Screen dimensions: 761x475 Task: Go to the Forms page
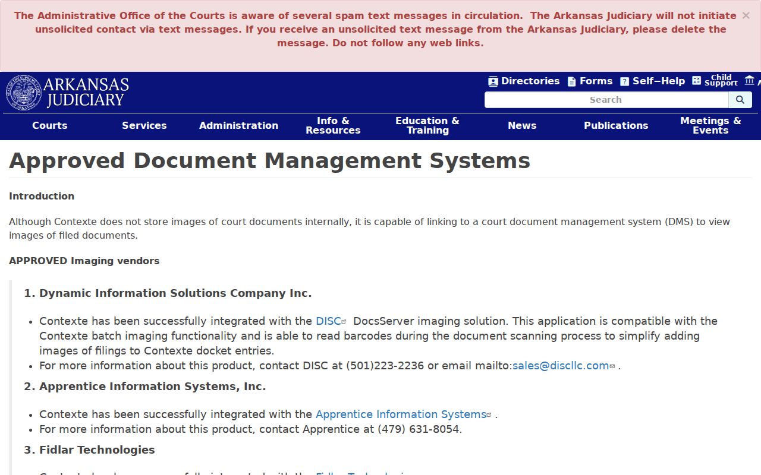tap(596, 81)
